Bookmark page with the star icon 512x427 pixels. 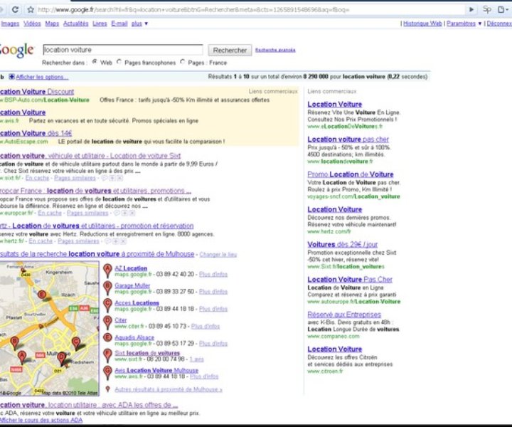tap(30, 10)
